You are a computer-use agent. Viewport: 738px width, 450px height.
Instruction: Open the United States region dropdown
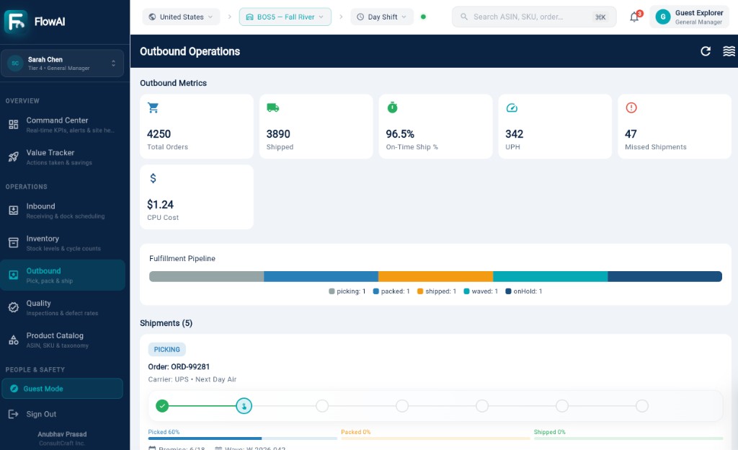coord(181,17)
